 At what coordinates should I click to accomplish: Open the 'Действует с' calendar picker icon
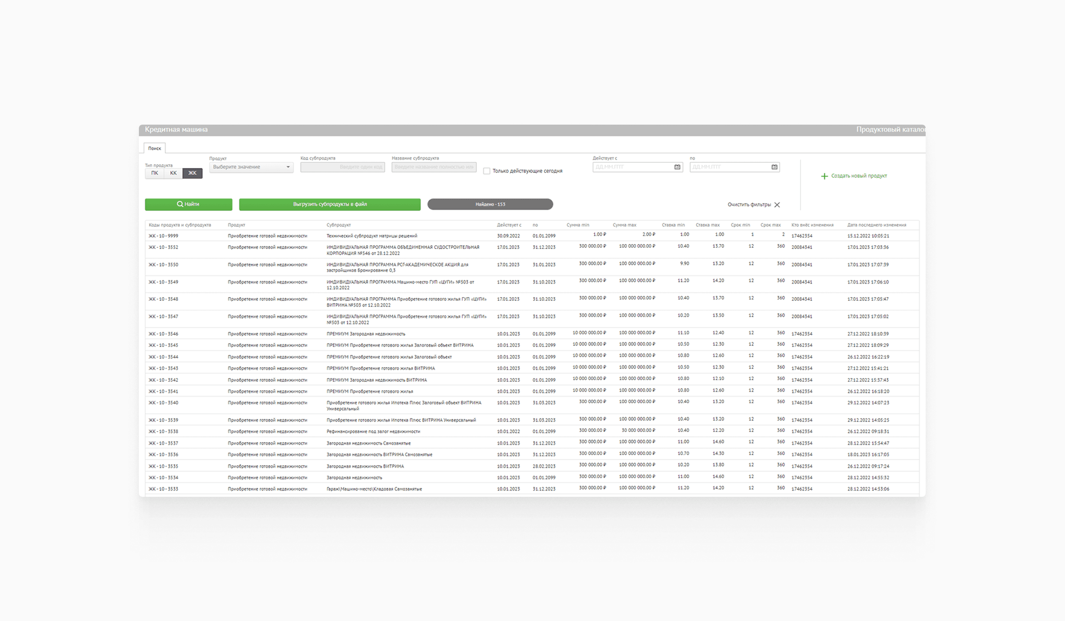tap(677, 167)
